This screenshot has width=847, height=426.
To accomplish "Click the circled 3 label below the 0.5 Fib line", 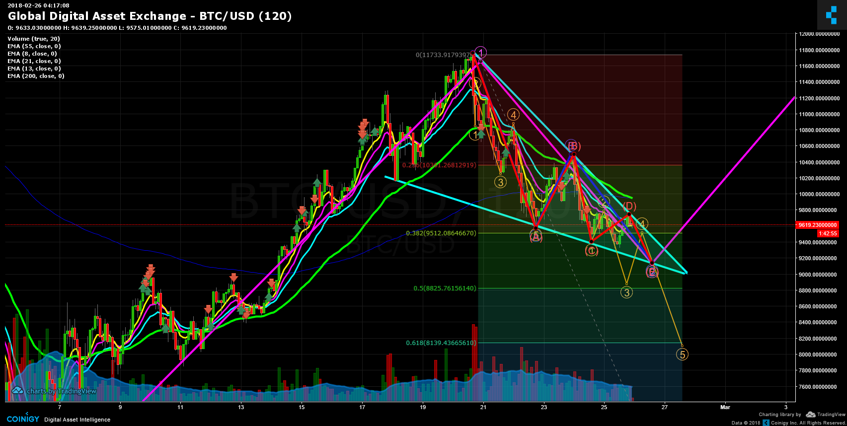I will (626, 292).
